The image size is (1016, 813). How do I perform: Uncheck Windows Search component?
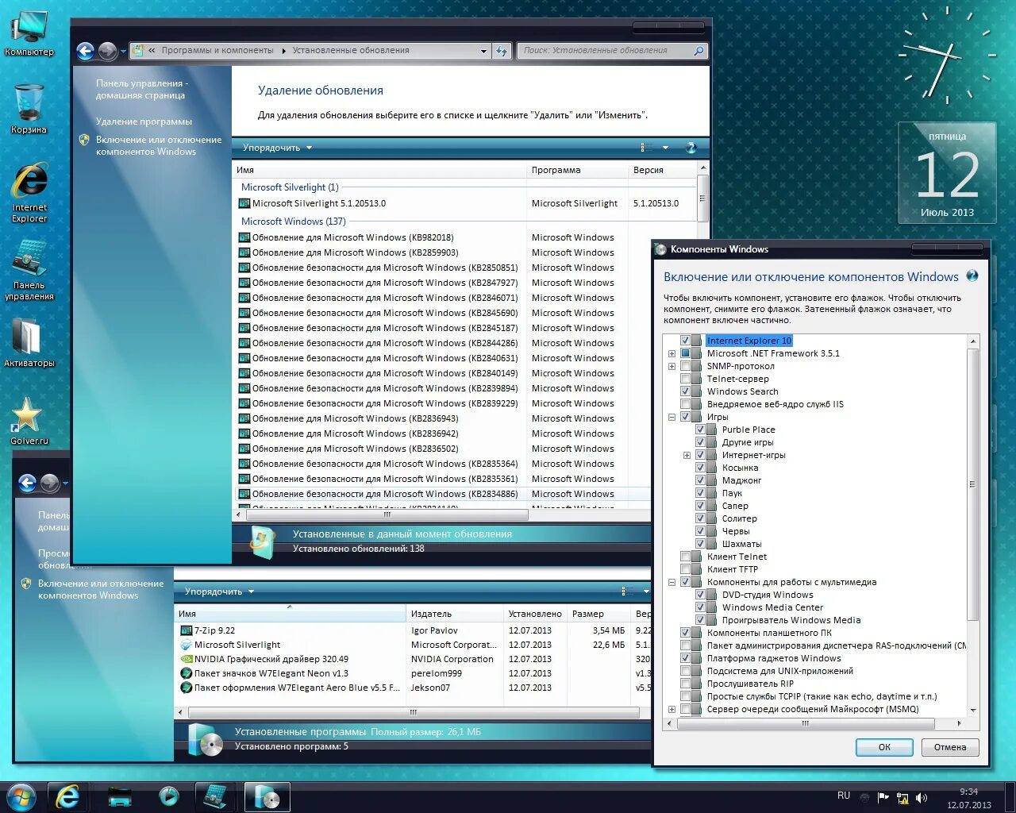(x=686, y=391)
